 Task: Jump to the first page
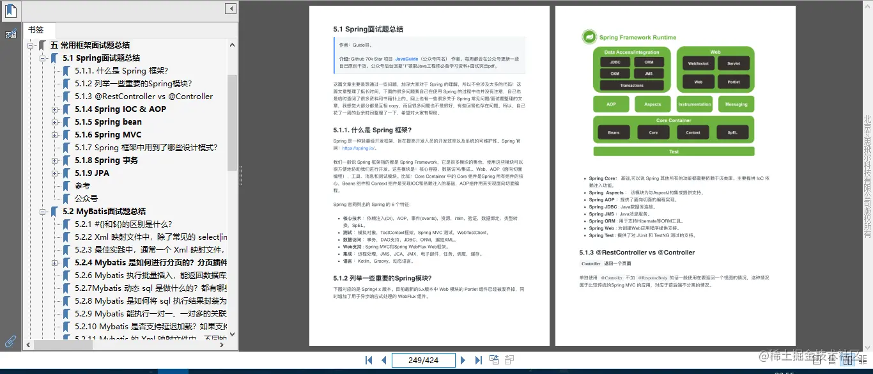tap(369, 360)
